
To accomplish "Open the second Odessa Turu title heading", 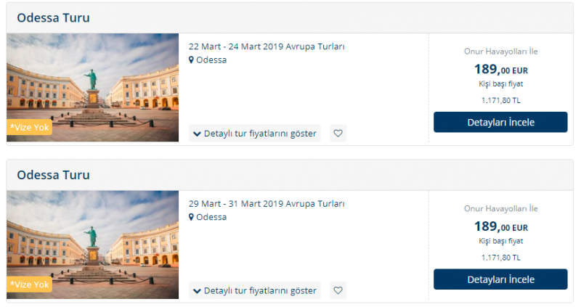I will coord(54,175).
